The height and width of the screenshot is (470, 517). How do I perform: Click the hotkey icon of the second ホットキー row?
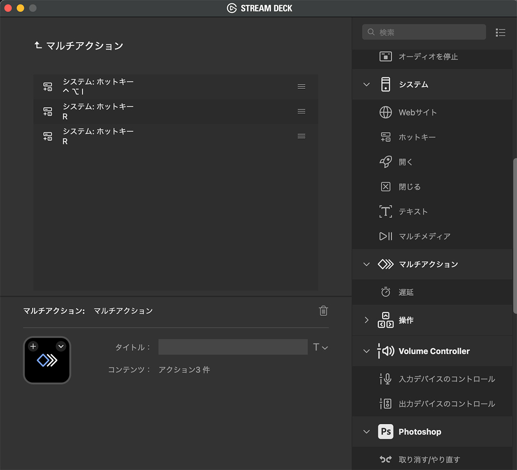(x=48, y=111)
